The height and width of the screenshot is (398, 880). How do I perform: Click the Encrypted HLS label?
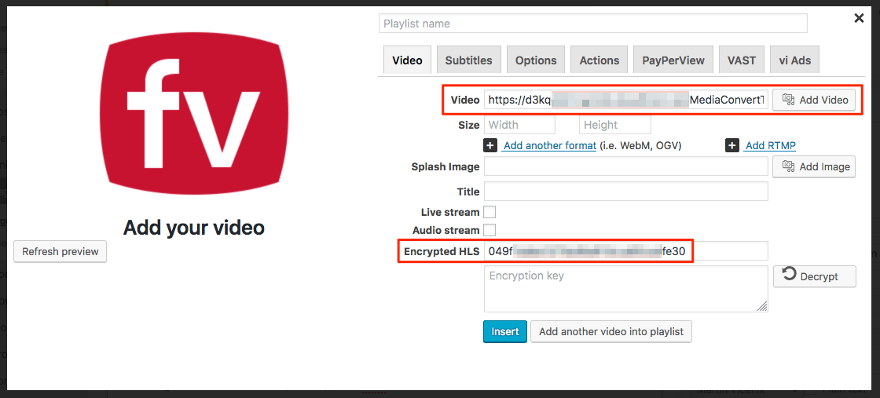[x=442, y=252]
